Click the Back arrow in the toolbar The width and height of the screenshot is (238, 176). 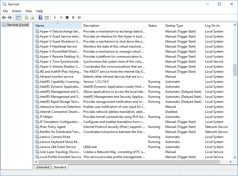(4, 18)
